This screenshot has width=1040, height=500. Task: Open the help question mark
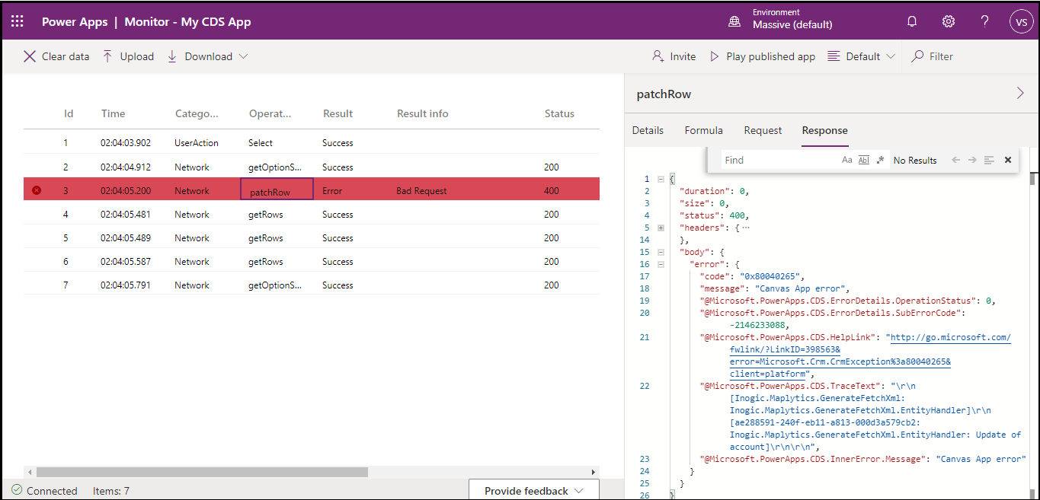[x=985, y=21]
